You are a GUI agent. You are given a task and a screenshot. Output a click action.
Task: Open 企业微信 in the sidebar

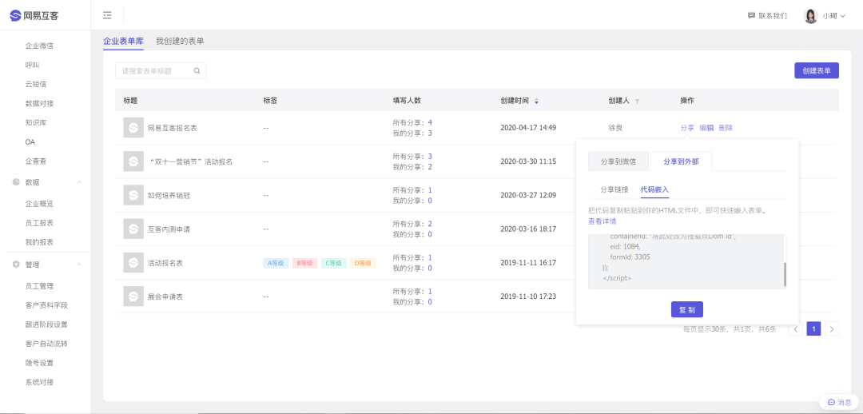pyautogui.click(x=39, y=46)
